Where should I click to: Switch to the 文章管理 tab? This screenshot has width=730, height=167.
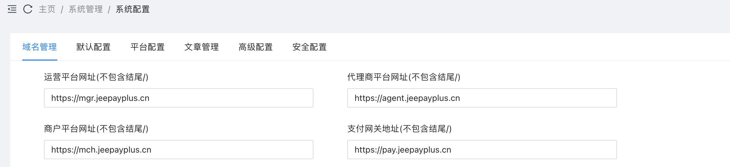[202, 47]
